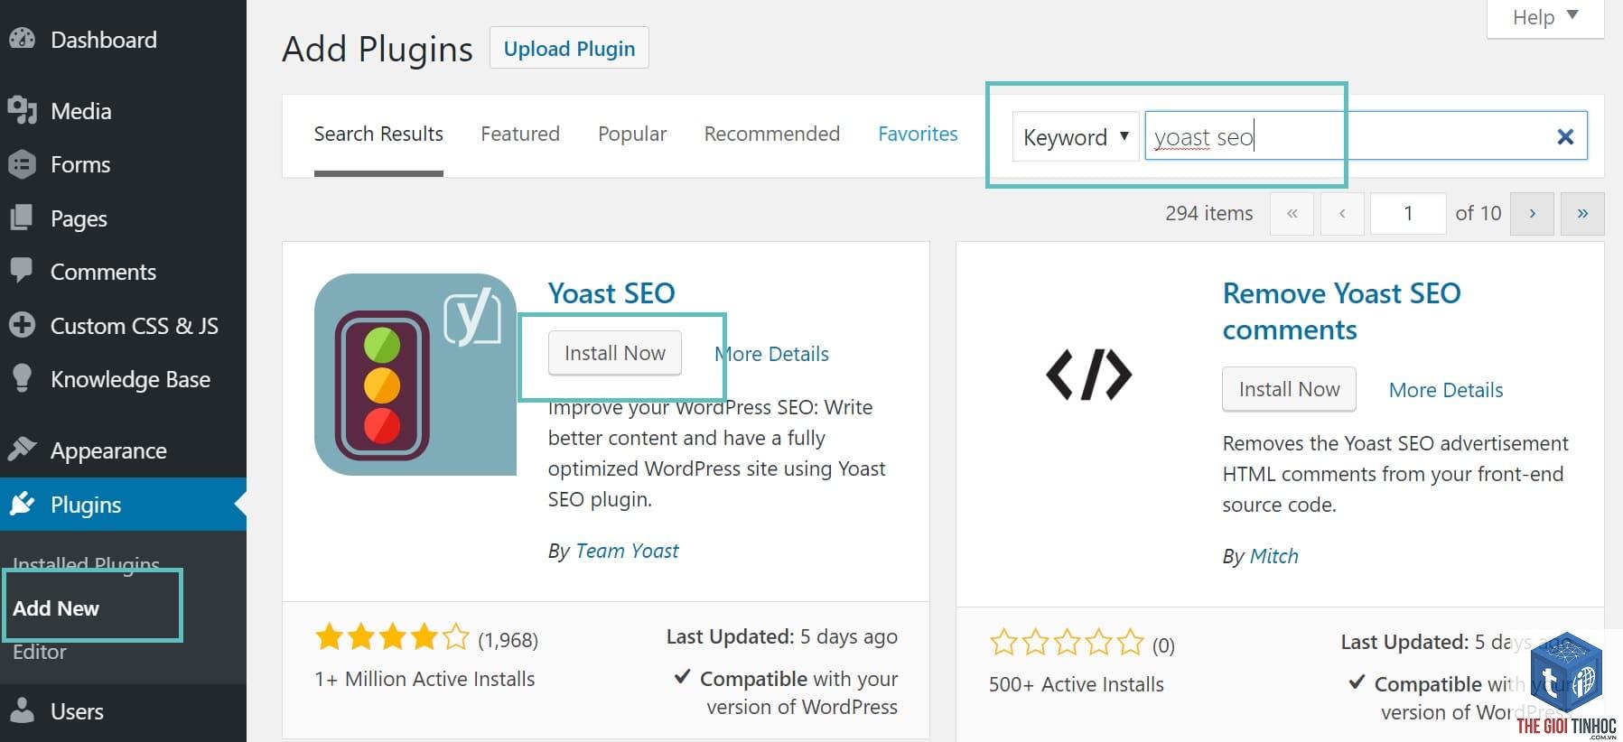Click the 'Add Plugins' page heading
The height and width of the screenshot is (742, 1623).
378,49
